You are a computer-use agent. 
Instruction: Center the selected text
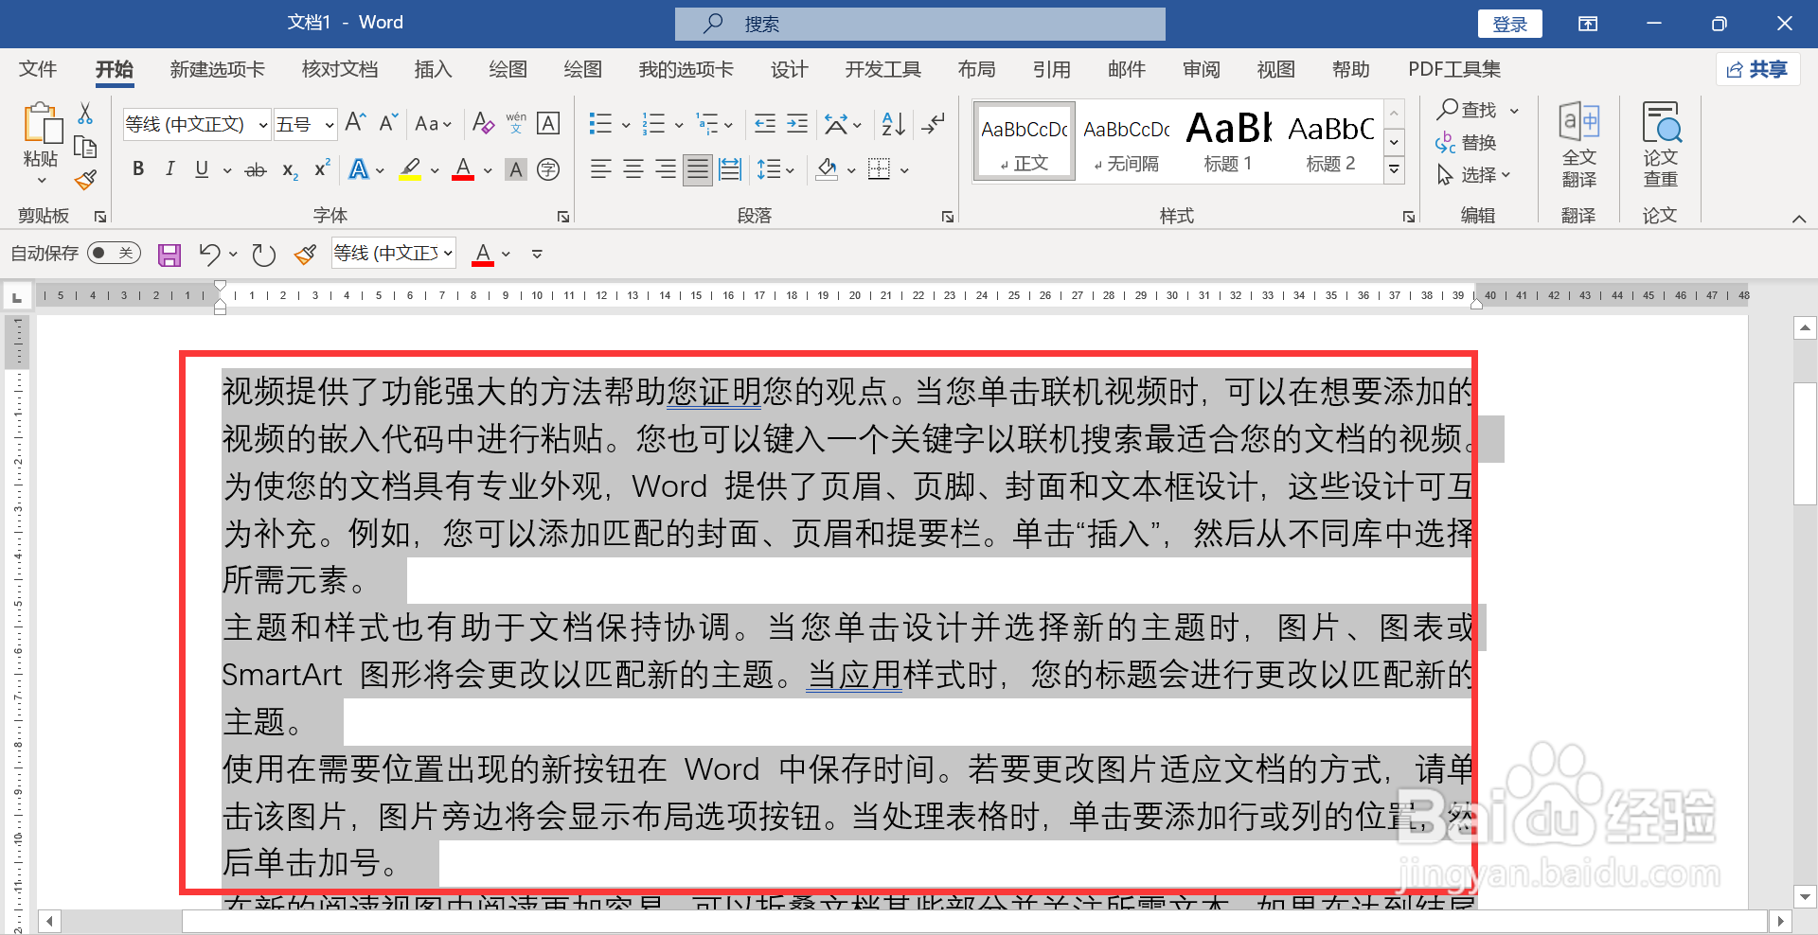[x=633, y=170]
